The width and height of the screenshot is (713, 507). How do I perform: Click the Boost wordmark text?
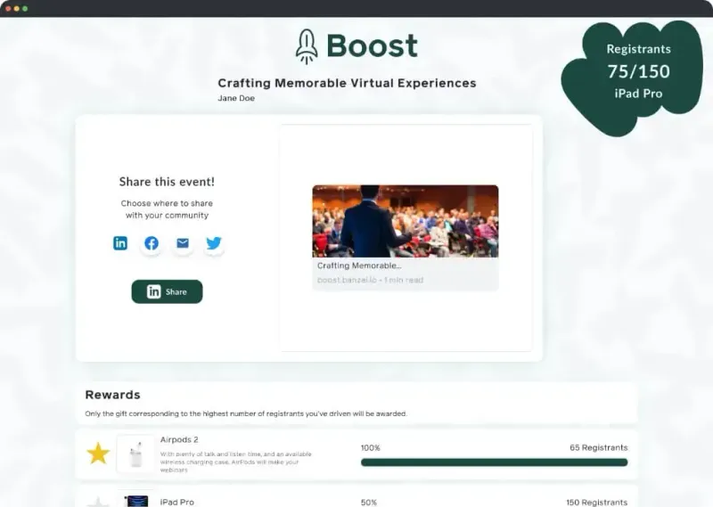click(x=372, y=46)
